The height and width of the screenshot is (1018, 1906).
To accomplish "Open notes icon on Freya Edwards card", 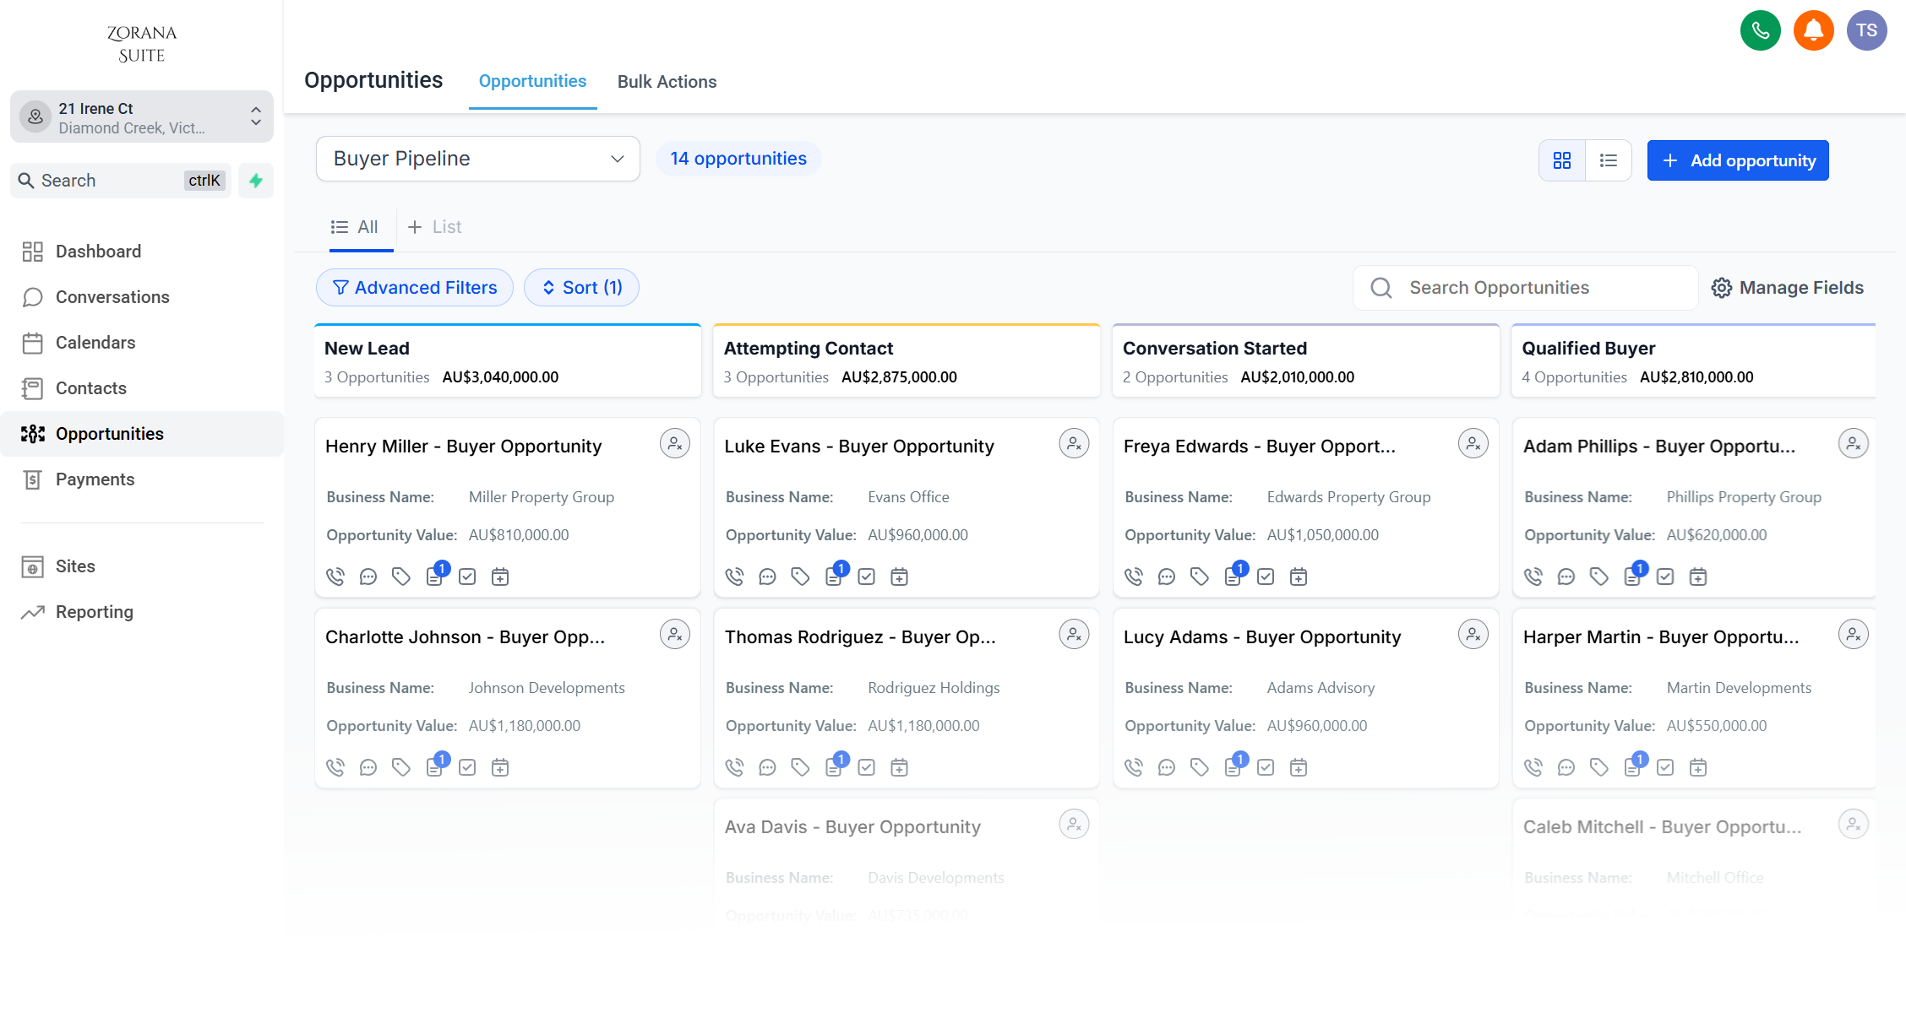I will [x=1233, y=577].
